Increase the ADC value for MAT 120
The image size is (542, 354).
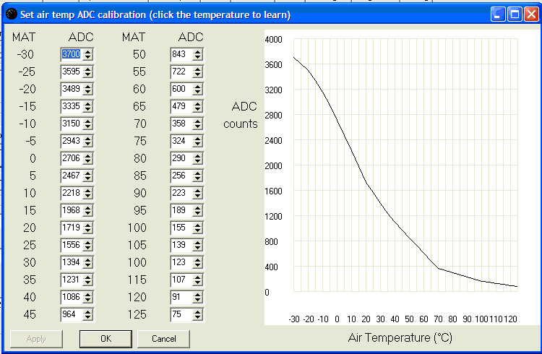[x=198, y=294]
